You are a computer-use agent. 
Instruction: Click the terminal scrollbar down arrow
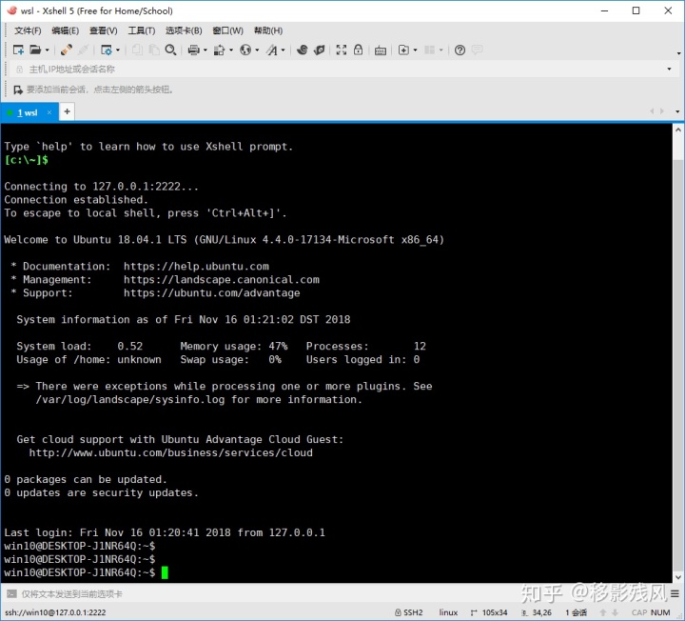coord(678,577)
